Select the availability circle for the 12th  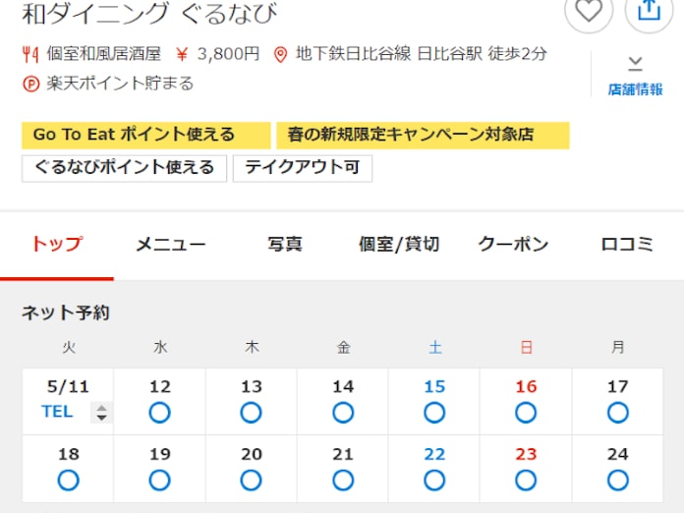[159, 413]
